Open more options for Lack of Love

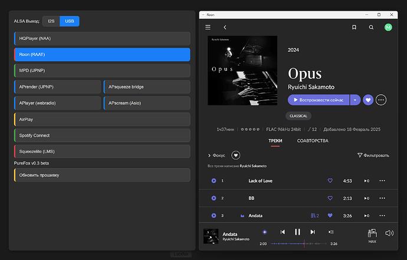click(382, 180)
